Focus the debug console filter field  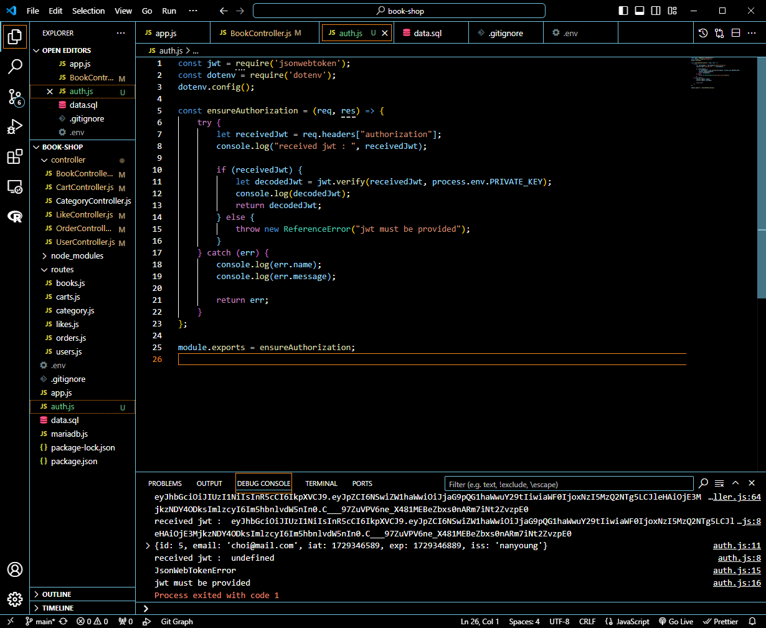tap(569, 484)
